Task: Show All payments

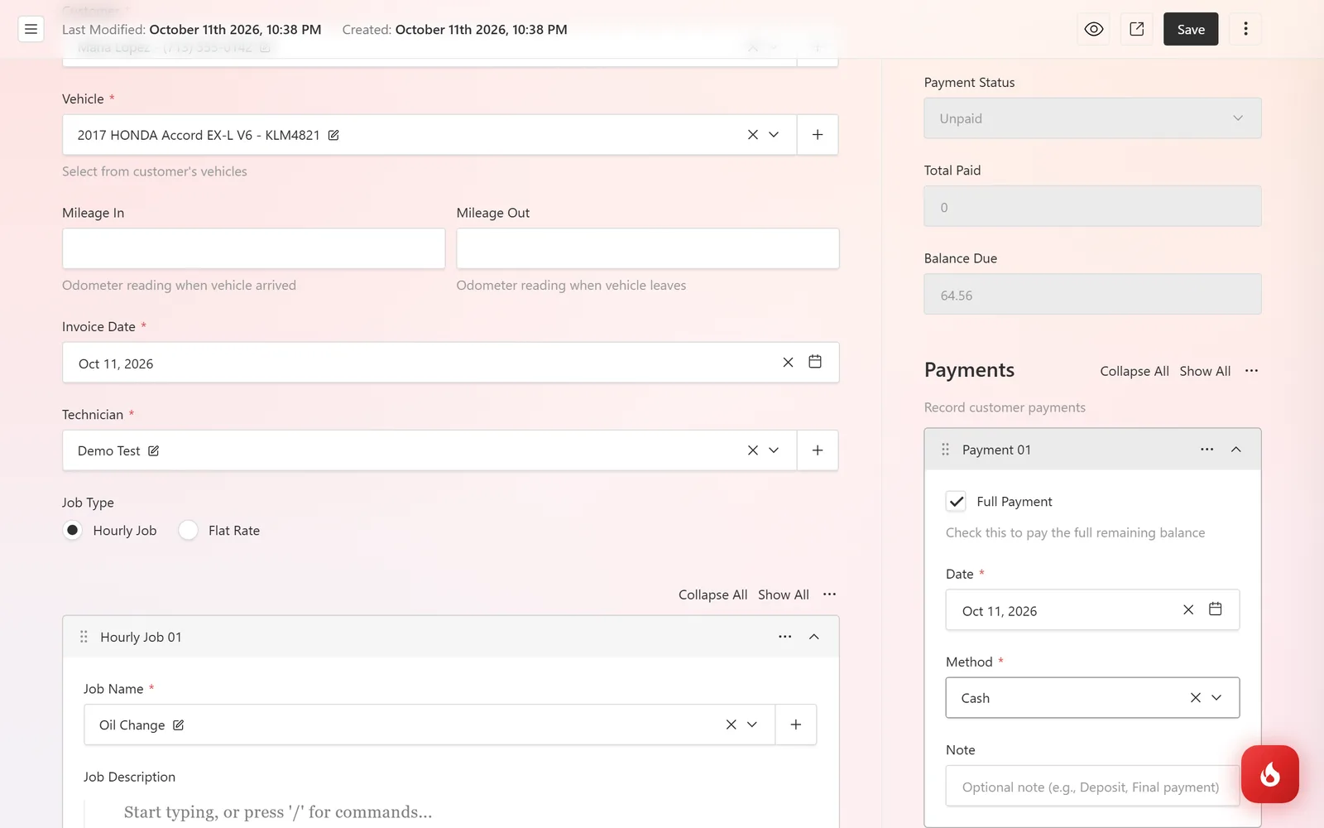Action: click(1205, 371)
